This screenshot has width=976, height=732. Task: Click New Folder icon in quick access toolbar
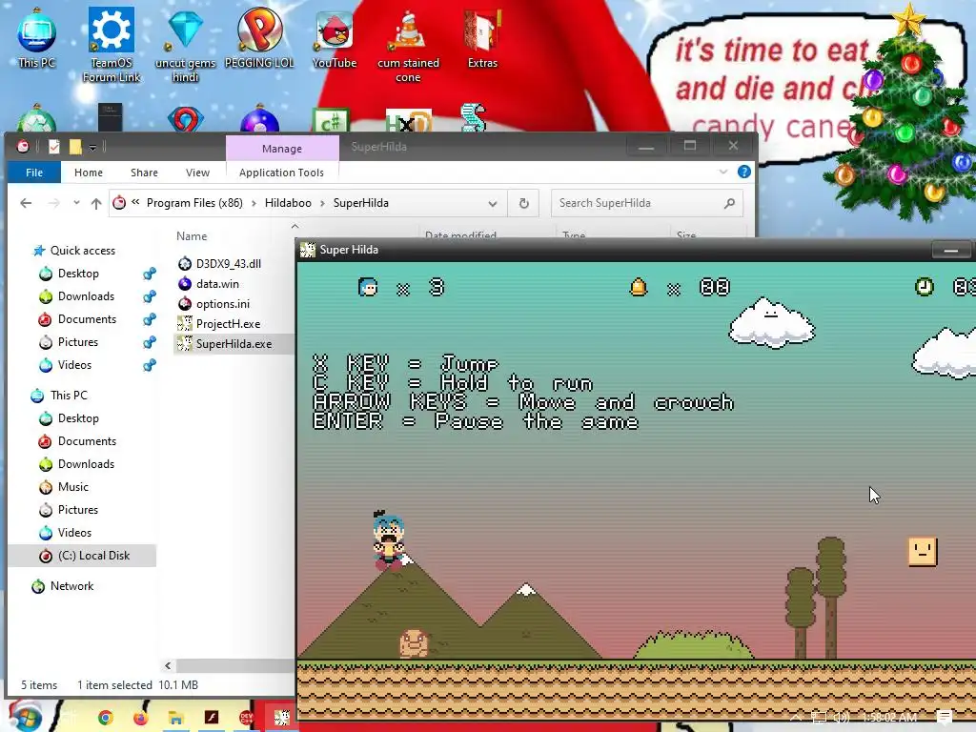[x=75, y=147]
